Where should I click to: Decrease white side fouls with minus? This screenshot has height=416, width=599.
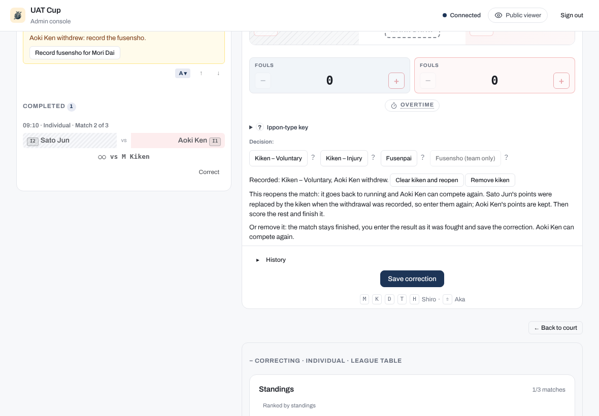(x=263, y=81)
